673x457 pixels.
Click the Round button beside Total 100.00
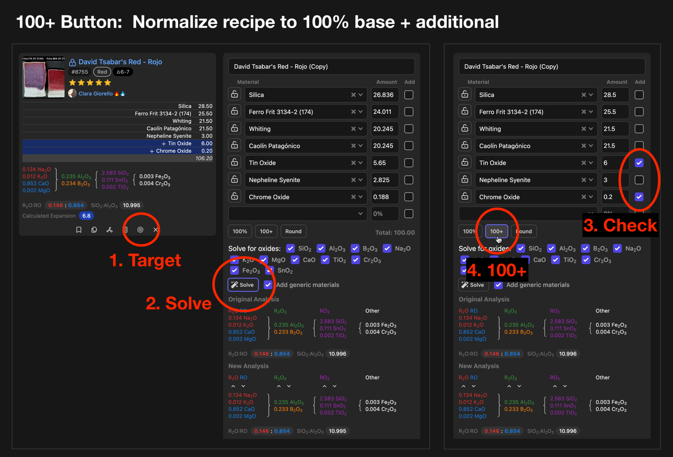coord(293,231)
